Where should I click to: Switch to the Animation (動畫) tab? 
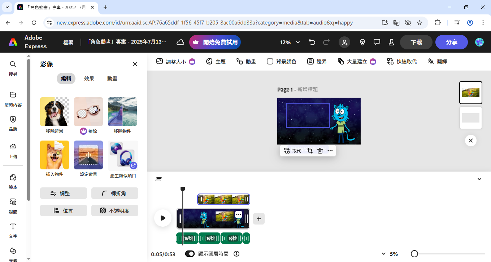pyautogui.click(x=112, y=79)
